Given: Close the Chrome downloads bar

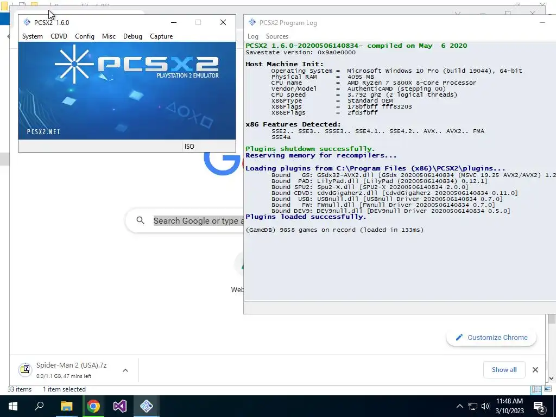Looking at the screenshot, I should click(535, 369).
